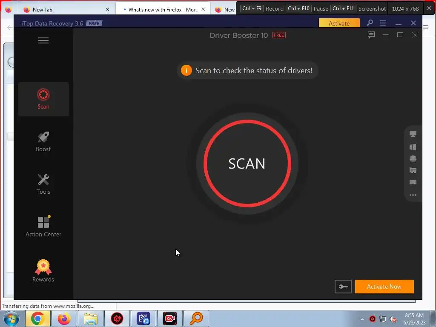
Task: Go to Action Center
Action: [x=43, y=227]
